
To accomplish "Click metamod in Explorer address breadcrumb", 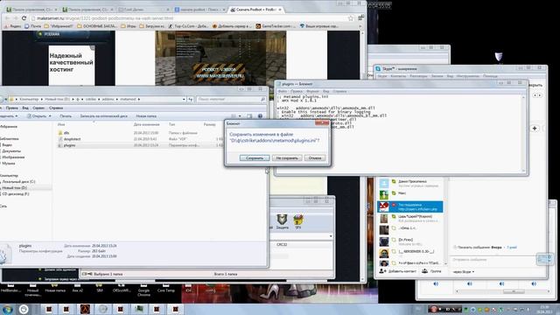I will point(128,99).
